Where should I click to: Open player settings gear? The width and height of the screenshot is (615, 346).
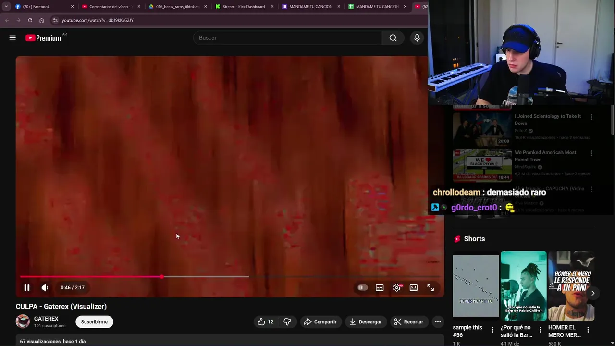click(396, 287)
